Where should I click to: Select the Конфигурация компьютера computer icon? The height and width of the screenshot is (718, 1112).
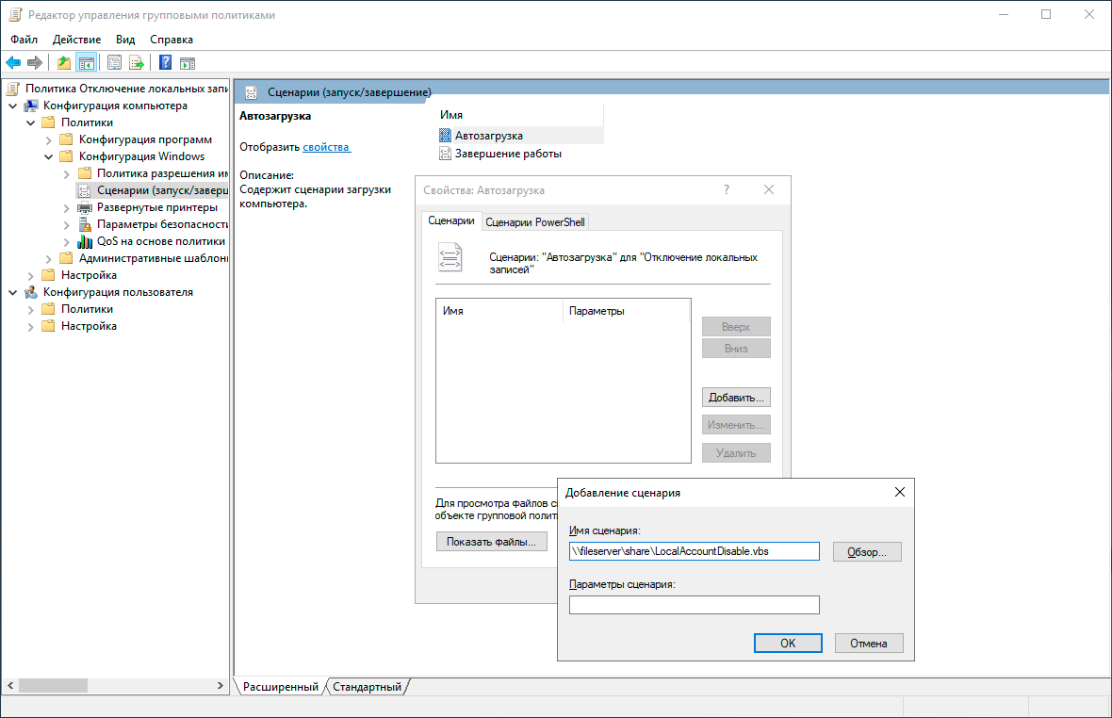tap(30, 106)
